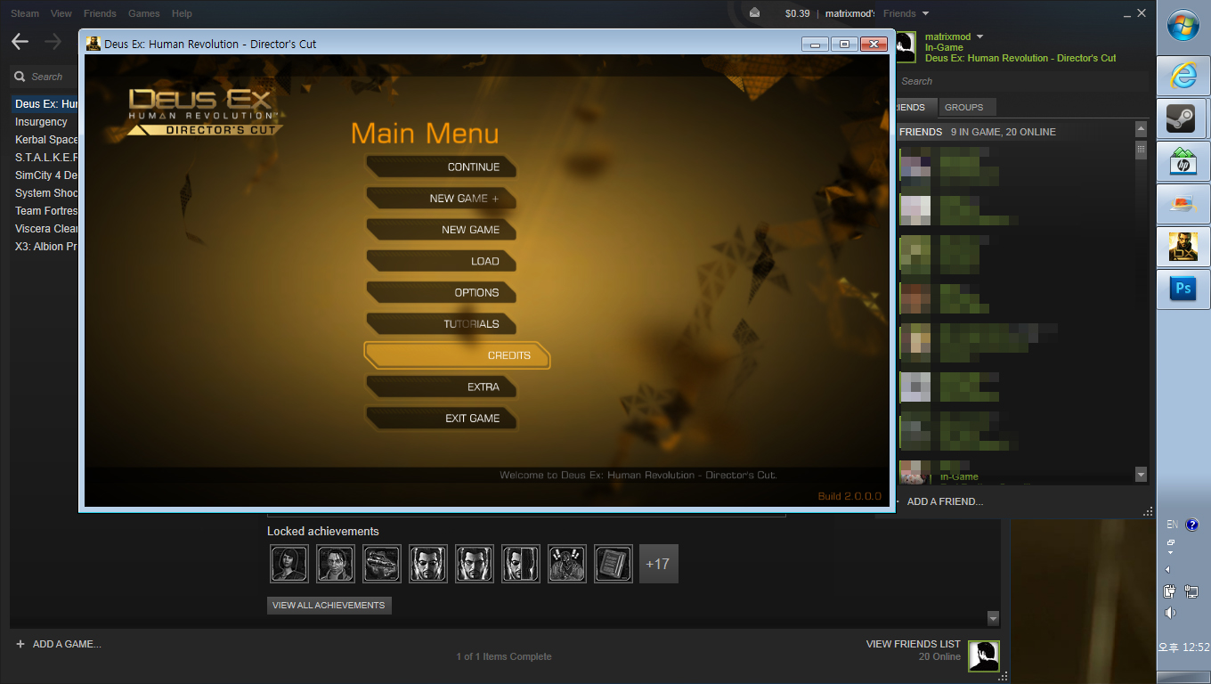
Task: Click EXIT GAME in the Main Menu
Action: pyautogui.click(x=442, y=419)
